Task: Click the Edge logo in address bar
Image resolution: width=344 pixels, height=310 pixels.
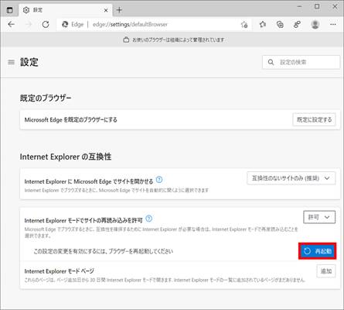Action: tap(65, 24)
